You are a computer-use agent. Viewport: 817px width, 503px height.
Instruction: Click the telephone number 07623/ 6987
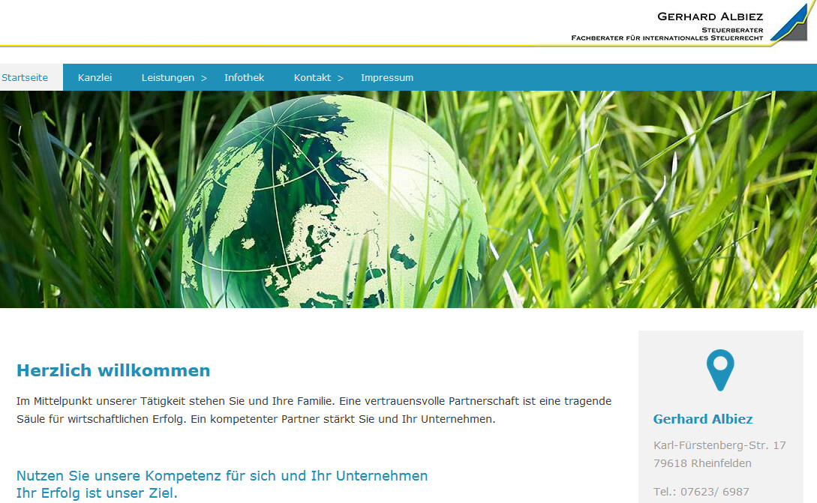tap(701, 492)
